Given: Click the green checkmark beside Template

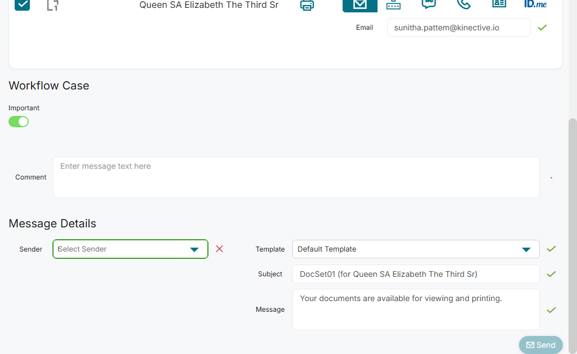Looking at the screenshot, I should (x=551, y=249).
